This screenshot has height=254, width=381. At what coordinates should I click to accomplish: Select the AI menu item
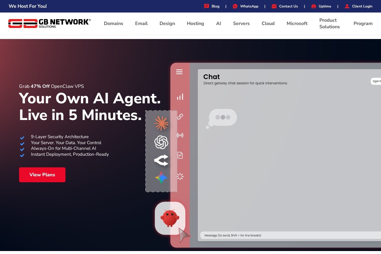pos(218,24)
